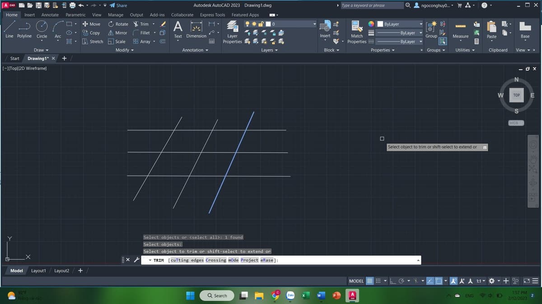Screen dimensions: 542x304
Task: Choose the Project command option
Action: [x=249, y=260]
